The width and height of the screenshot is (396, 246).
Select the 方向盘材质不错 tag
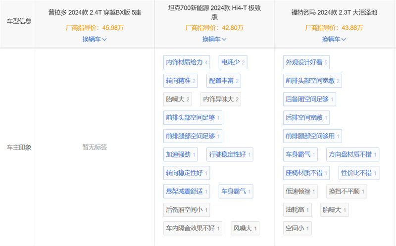click(x=352, y=154)
